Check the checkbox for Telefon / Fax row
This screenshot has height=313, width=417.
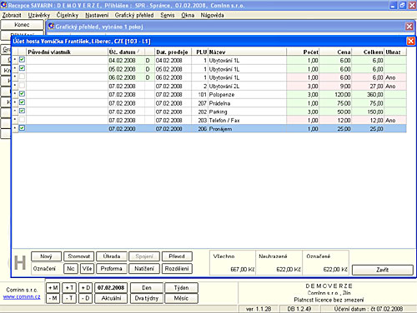pyautogui.click(x=22, y=120)
